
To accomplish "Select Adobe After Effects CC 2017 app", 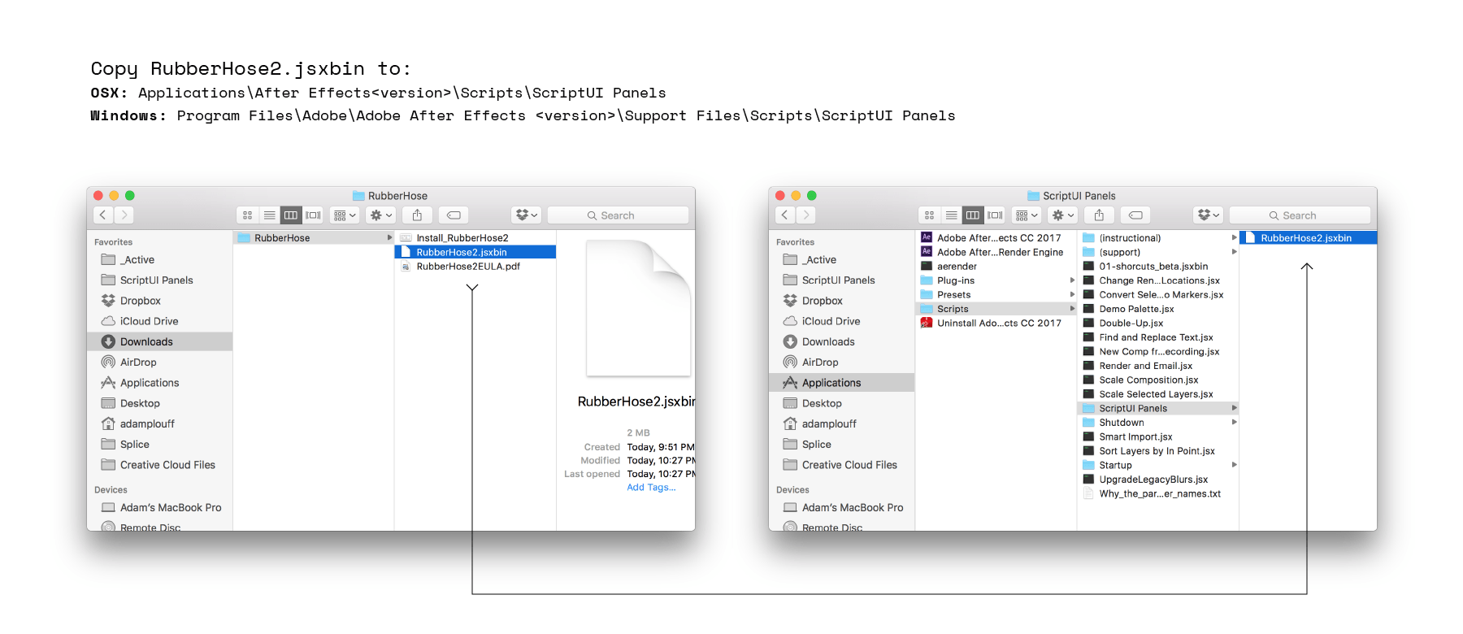I will pos(996,238).
